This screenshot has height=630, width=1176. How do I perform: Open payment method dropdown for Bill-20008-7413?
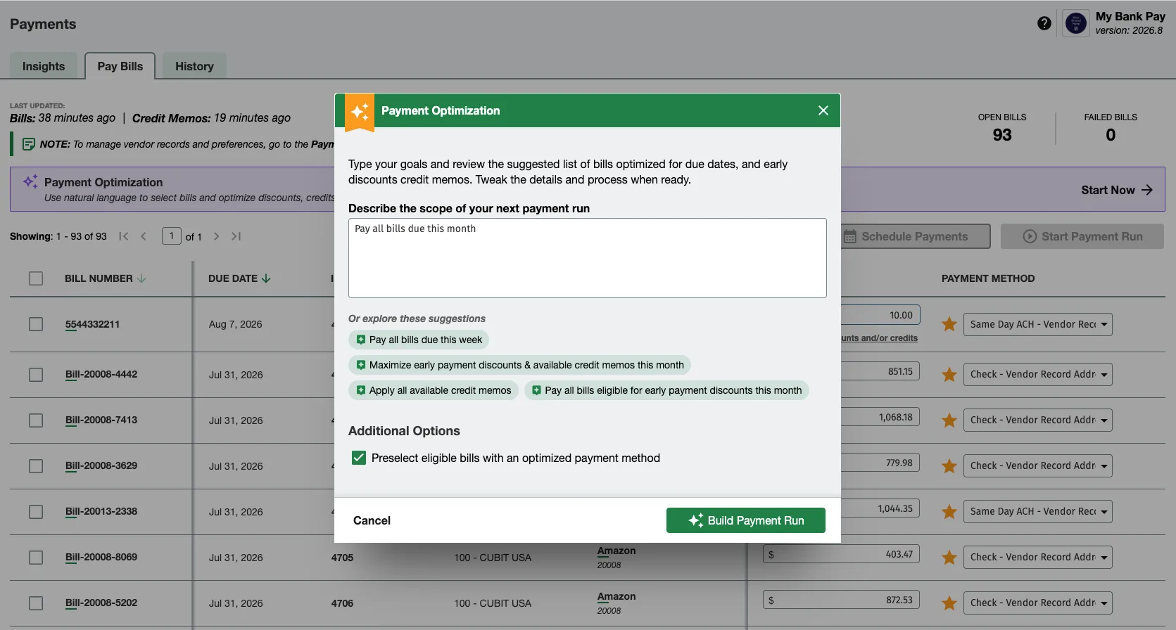[1037, 420]
